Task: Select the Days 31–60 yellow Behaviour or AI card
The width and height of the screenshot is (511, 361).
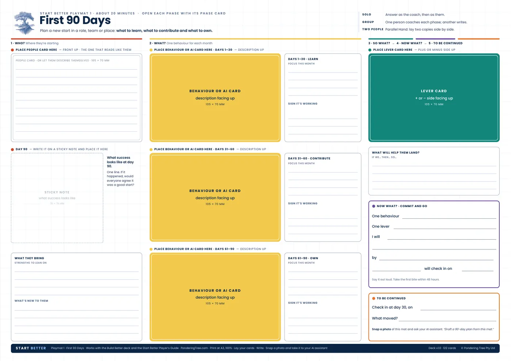Action: coord(215,197)
